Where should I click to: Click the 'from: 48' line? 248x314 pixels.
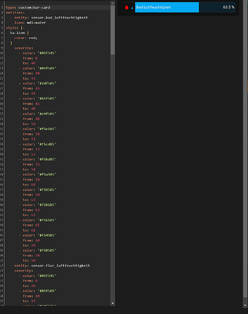point(31,119)
